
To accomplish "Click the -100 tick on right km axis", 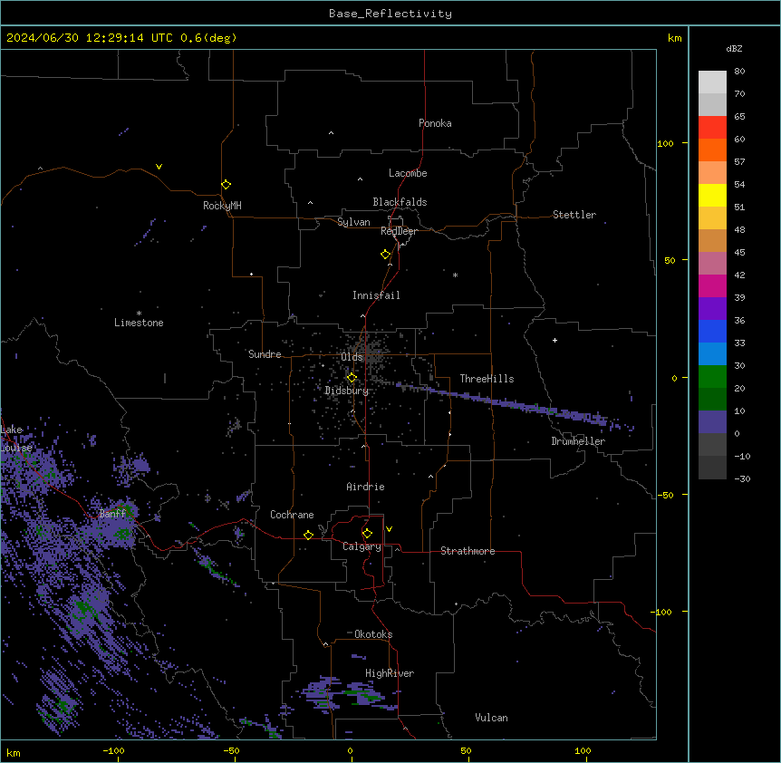I will (661, 612).
